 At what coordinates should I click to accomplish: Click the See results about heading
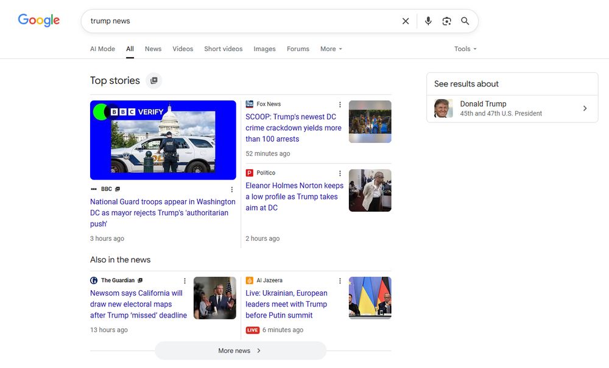click(x=466, y=84)
